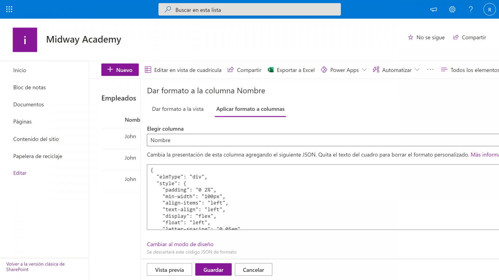Viewport: 499px width, 280px height.
Task: Click the announcements megaphone icon
Action: 433,9
